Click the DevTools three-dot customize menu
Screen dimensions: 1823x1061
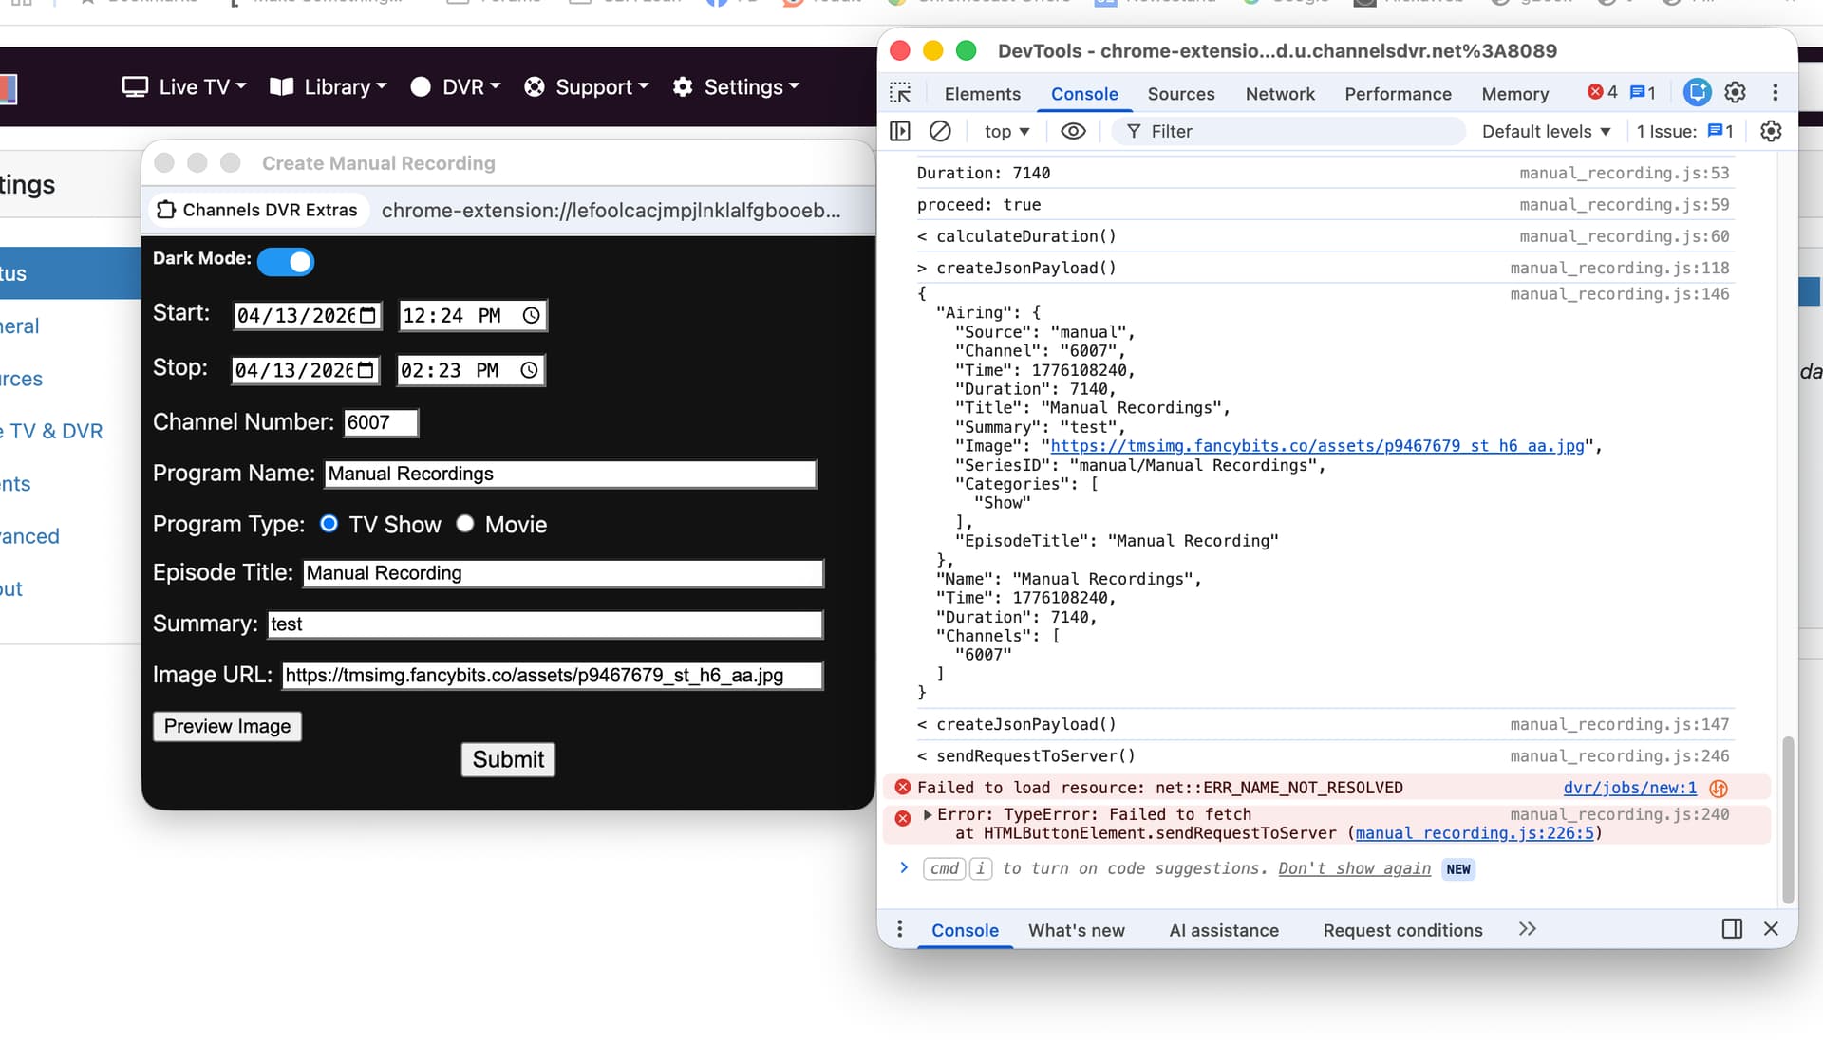click(x=1775, y=92)
